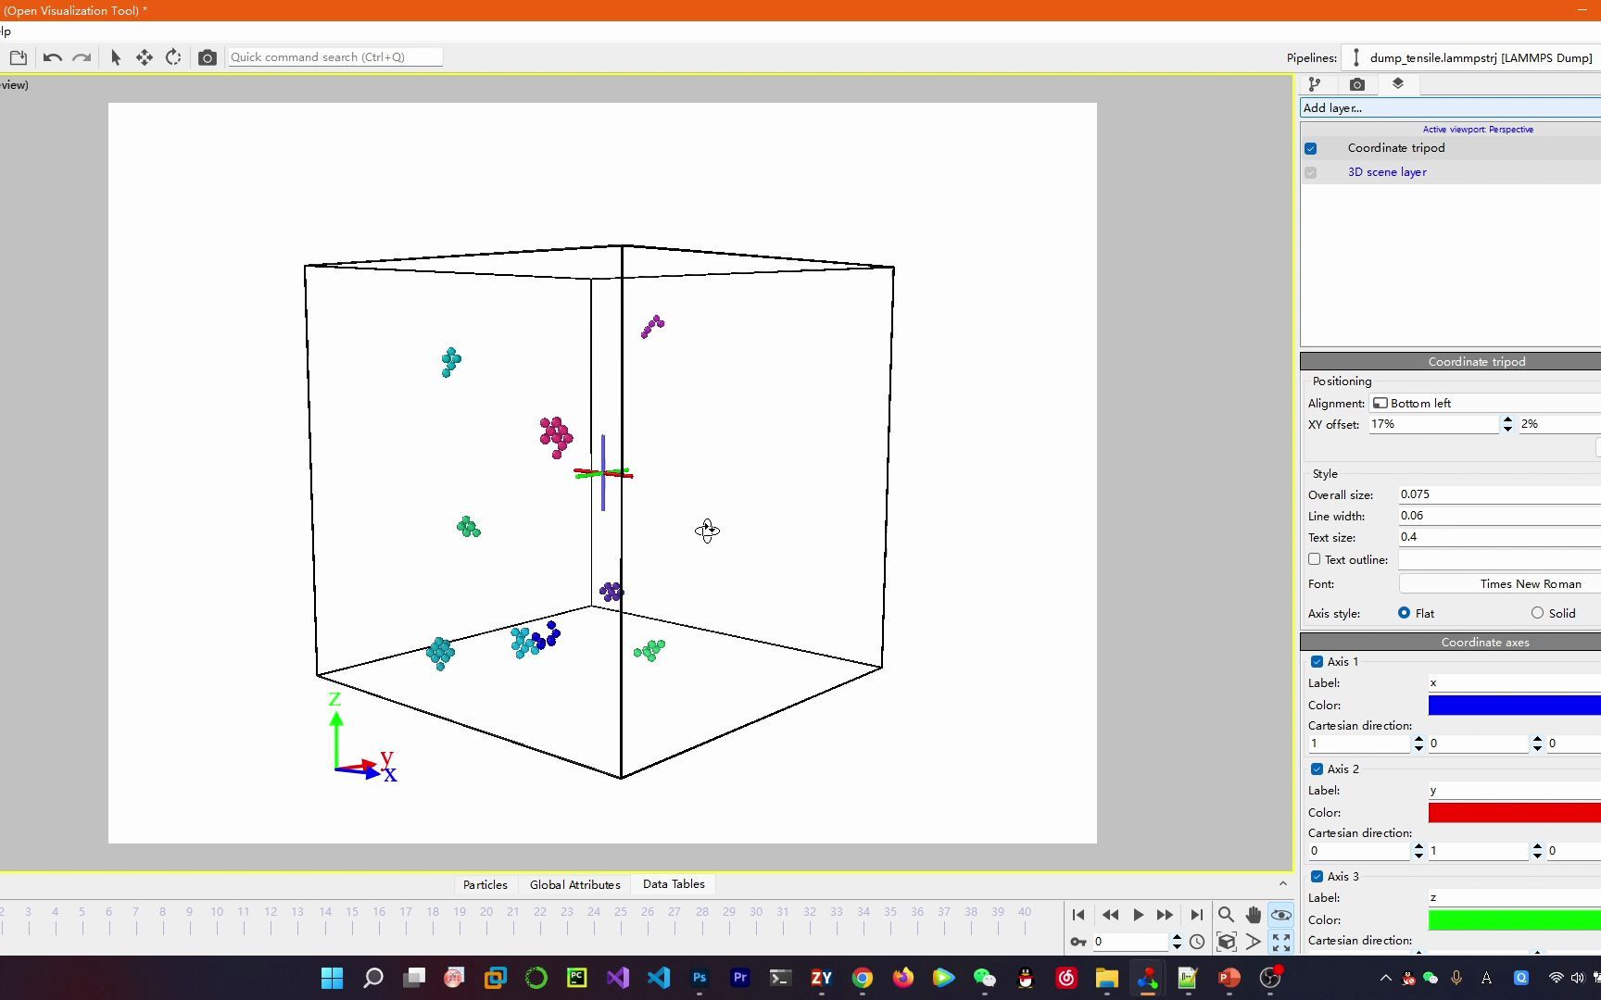Select the Coordinate tripod layer entry

(1396, 148)
